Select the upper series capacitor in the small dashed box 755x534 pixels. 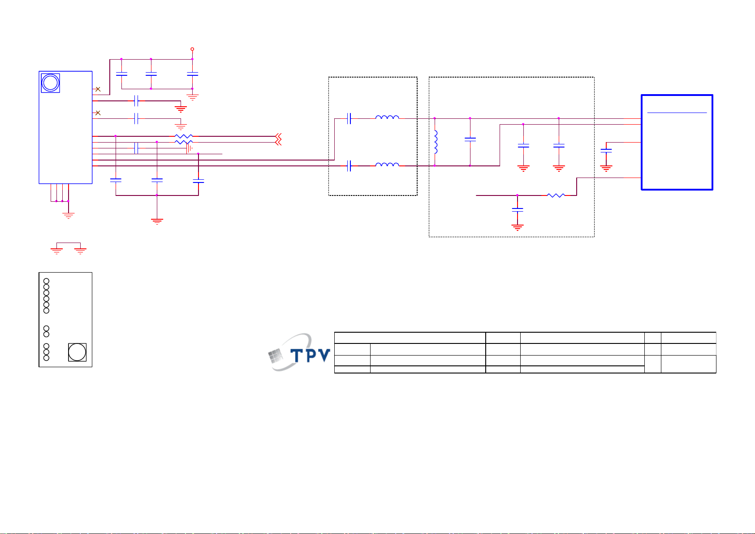(x=349, y=118)
